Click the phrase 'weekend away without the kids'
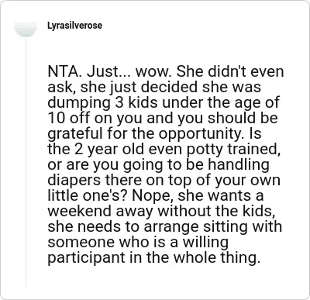The width and height of the screenshot is (310, 300). coord(160,211)
